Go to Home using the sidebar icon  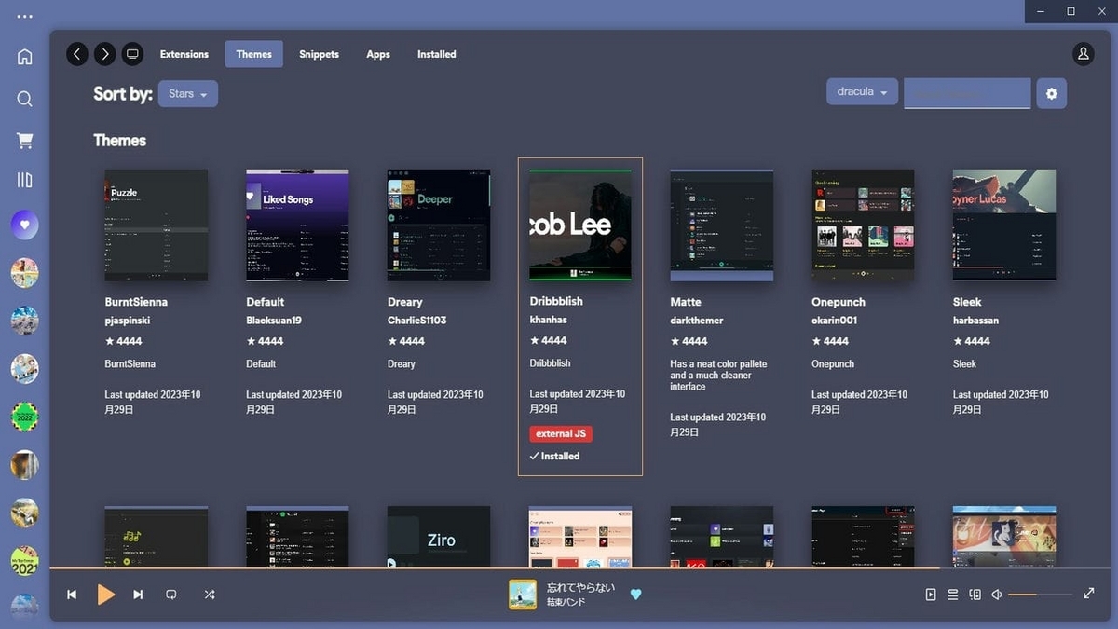click(24, 56)
